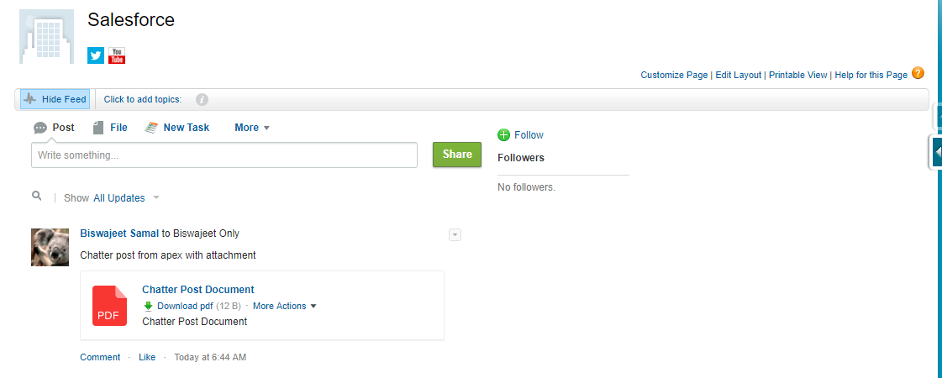The height and width of the screenshot is (378, 942).
Task: Select the New Task publisher tab
Action: 177,128
